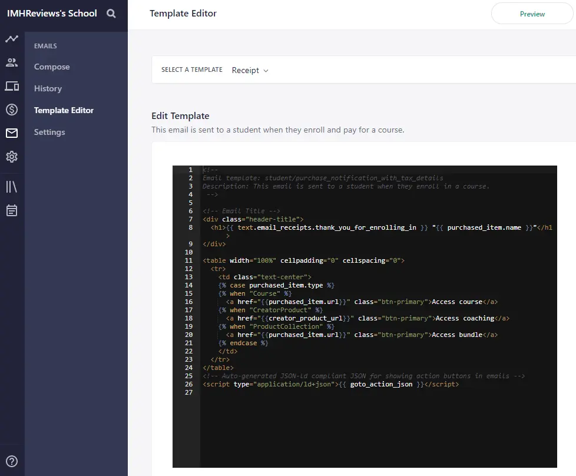Open History in the Emails menu
The height and width of the screenshot is (476, 576).
click(48, 88)
